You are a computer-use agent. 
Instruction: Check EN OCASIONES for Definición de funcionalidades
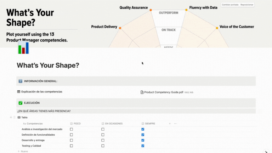[x=103, y=135]
